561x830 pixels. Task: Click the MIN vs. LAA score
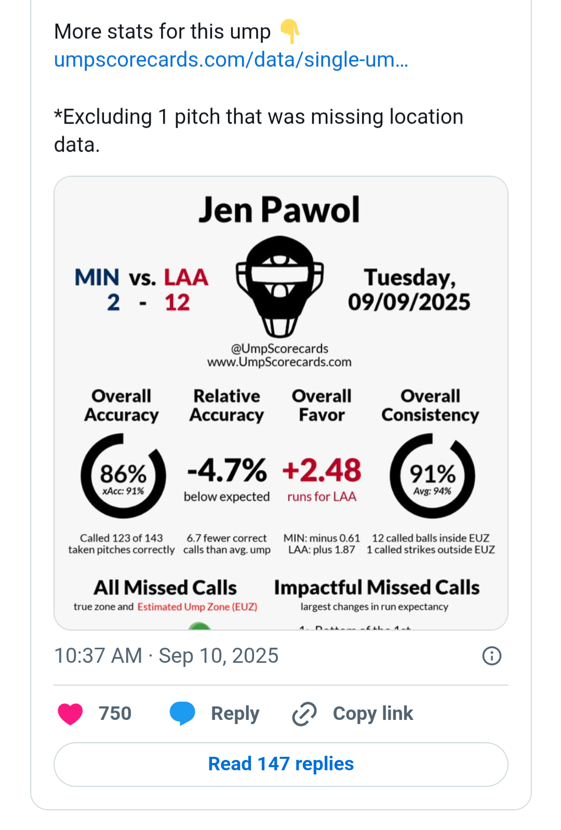click(142, 290)
